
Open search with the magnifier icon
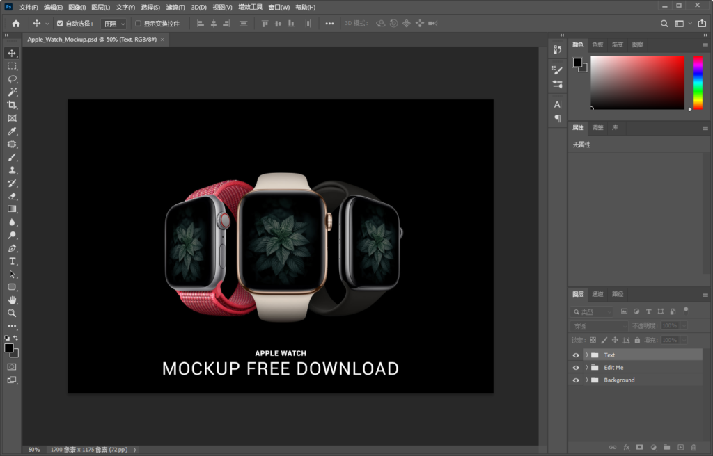coord(664,24)
